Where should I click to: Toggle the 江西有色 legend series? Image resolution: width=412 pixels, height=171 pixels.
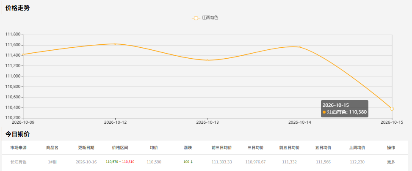tap(205, 18)
